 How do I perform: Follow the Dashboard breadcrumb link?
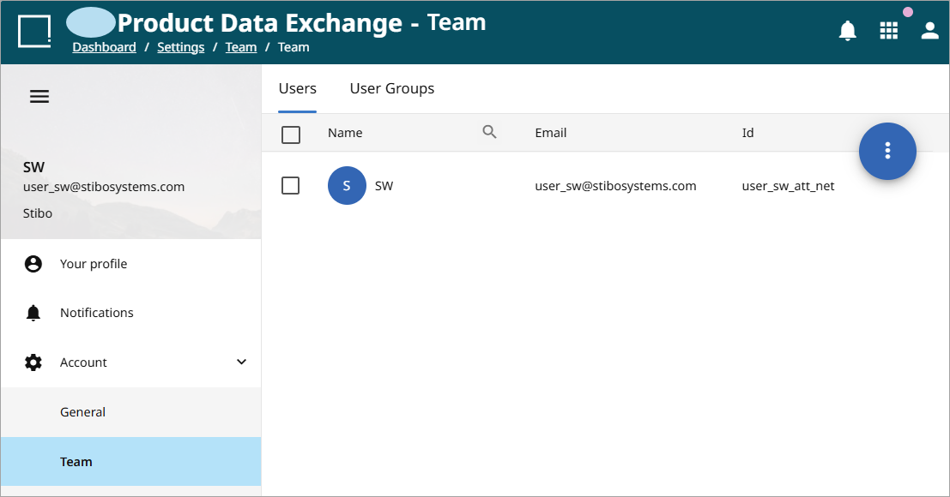(x=104, y=47)
